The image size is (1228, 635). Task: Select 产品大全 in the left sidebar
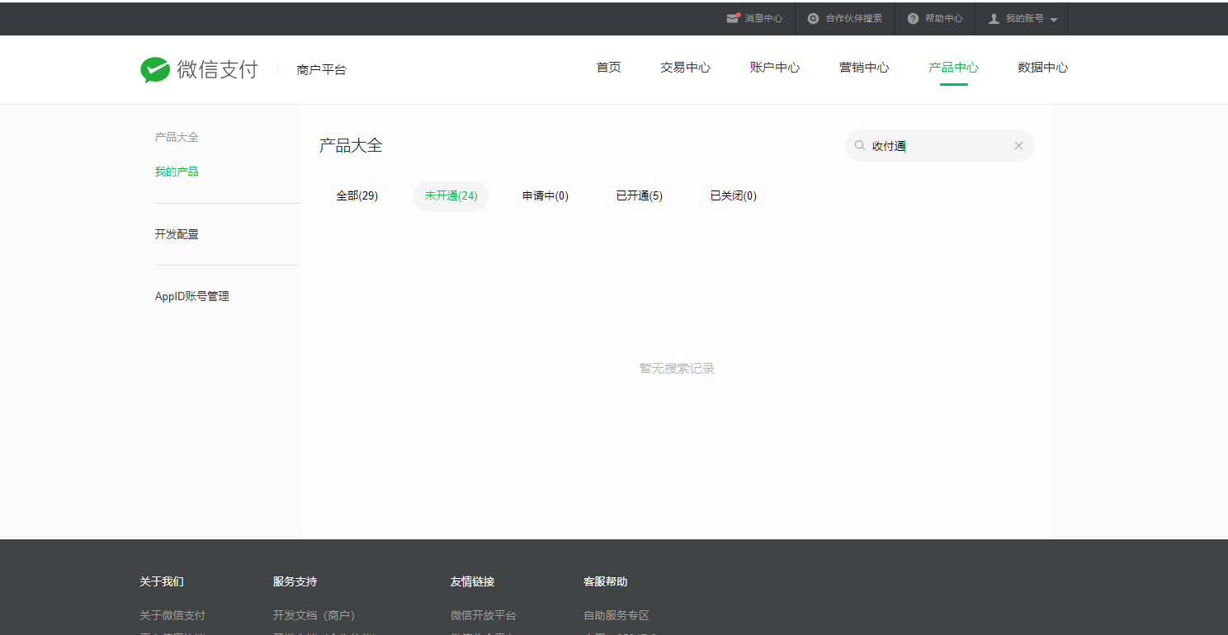tap(177, 138)
